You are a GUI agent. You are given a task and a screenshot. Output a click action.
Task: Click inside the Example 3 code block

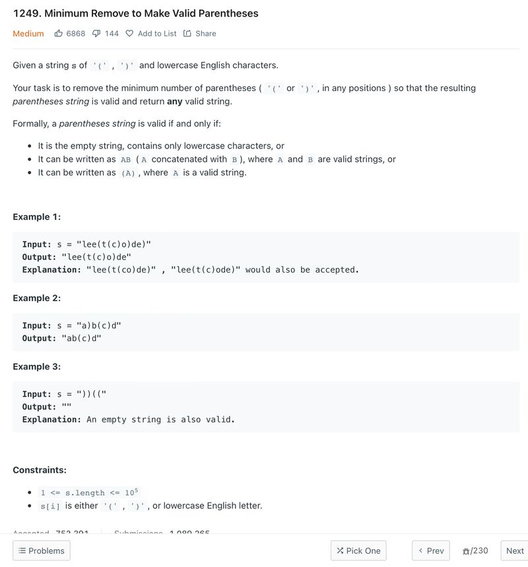(266, 407)
